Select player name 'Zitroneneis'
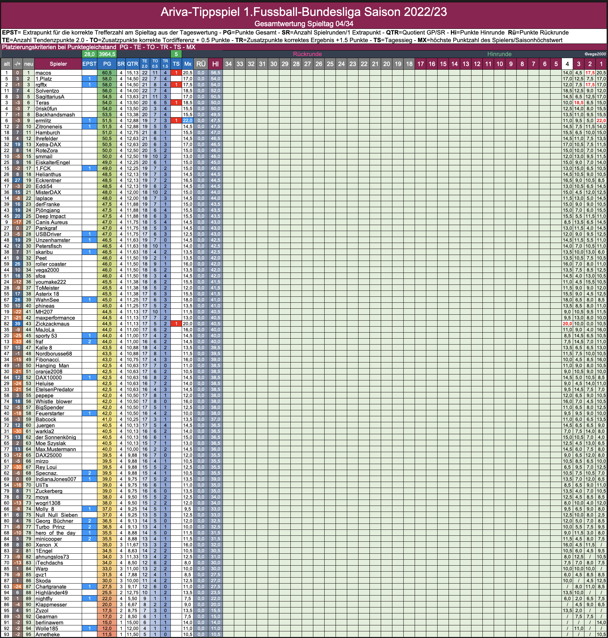Screen dimensions: 608x638 click(49, 126)
